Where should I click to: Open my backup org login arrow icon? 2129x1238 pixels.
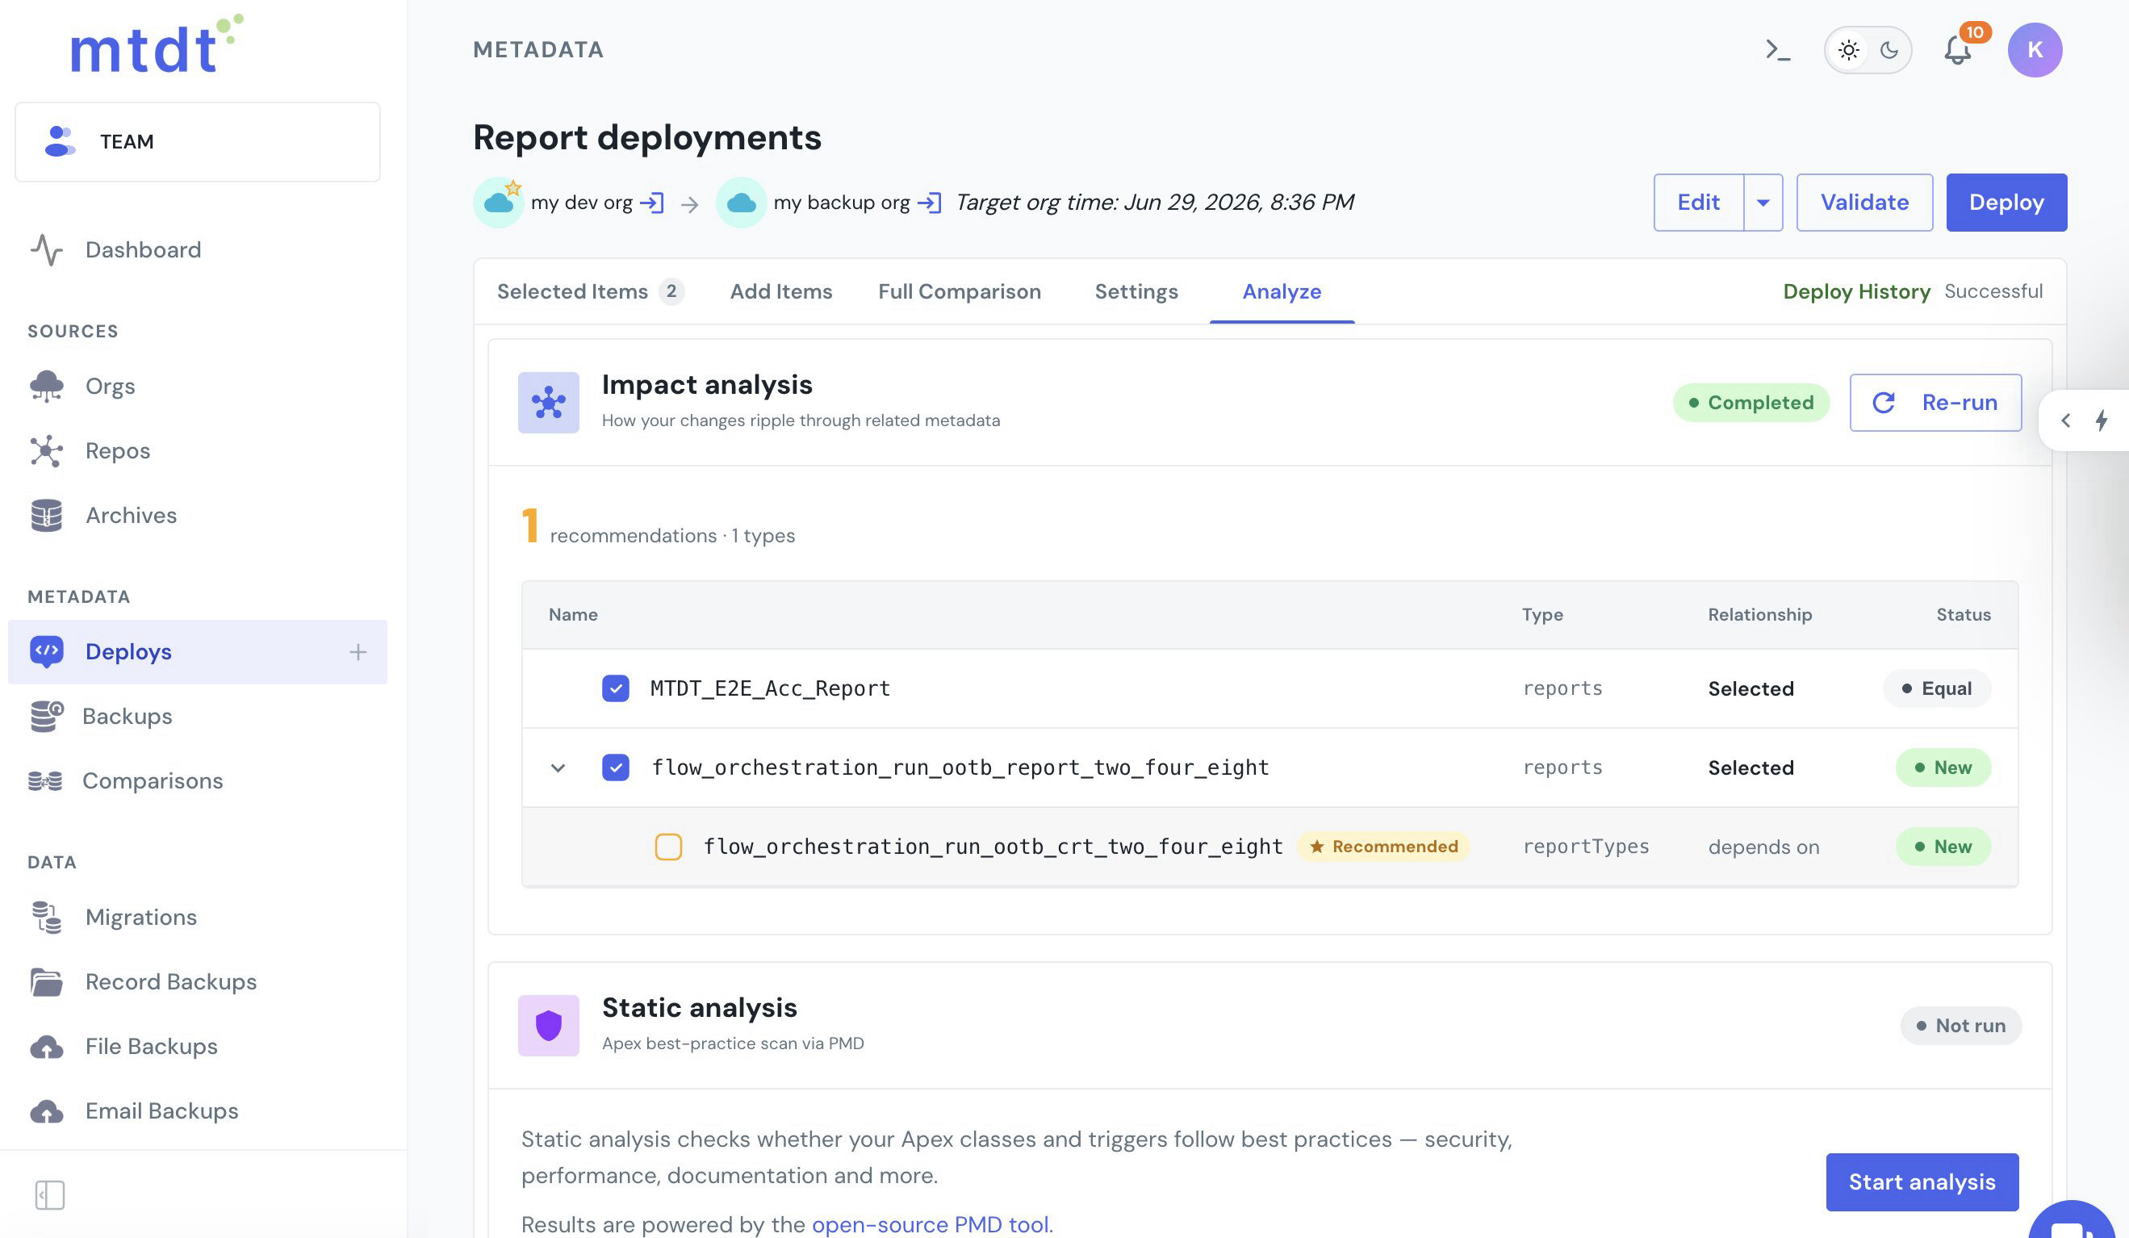pyautogui.click(x=930, y=203)
